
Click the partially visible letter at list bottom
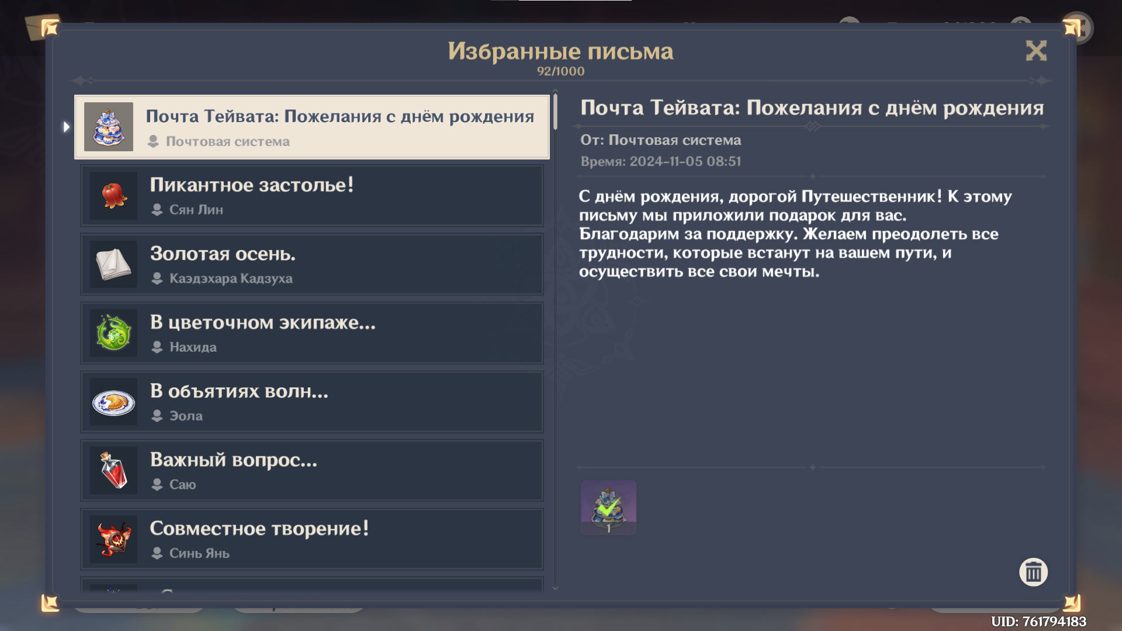point(312,585)
